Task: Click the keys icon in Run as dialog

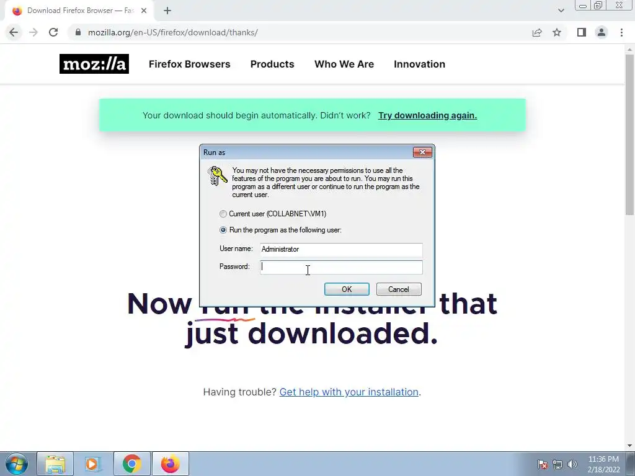Action: (x=217, y=176)
